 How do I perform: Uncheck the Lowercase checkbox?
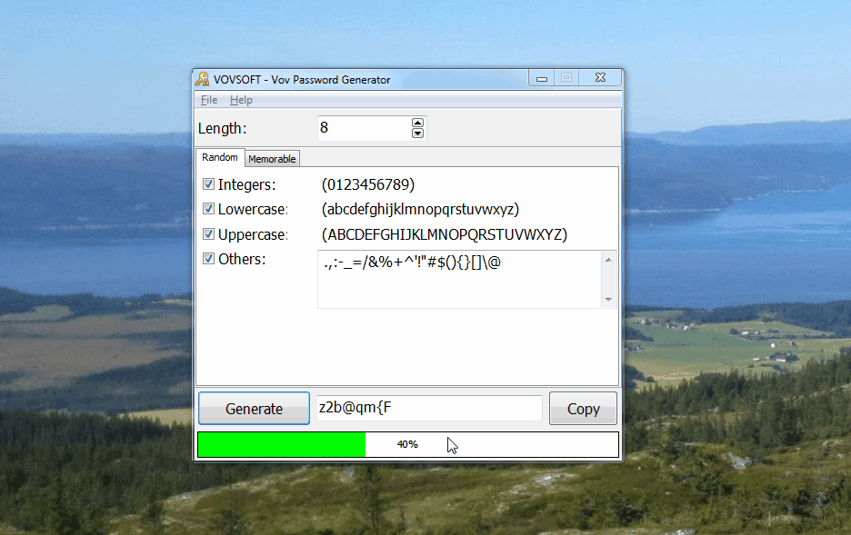[x=208, y=209]
